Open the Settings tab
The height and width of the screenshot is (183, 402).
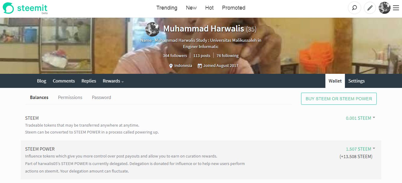pos(356,81)
